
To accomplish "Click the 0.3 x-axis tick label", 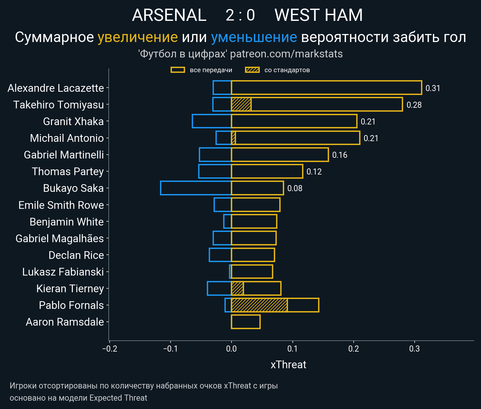I will tap(414, 349).
